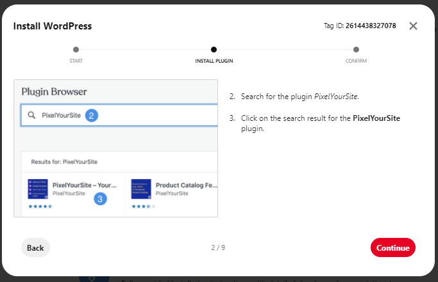Click the instruction 'Search for the plugin PixelYourSite'
This screenshot has width=438, height=282.
(299, 97)
